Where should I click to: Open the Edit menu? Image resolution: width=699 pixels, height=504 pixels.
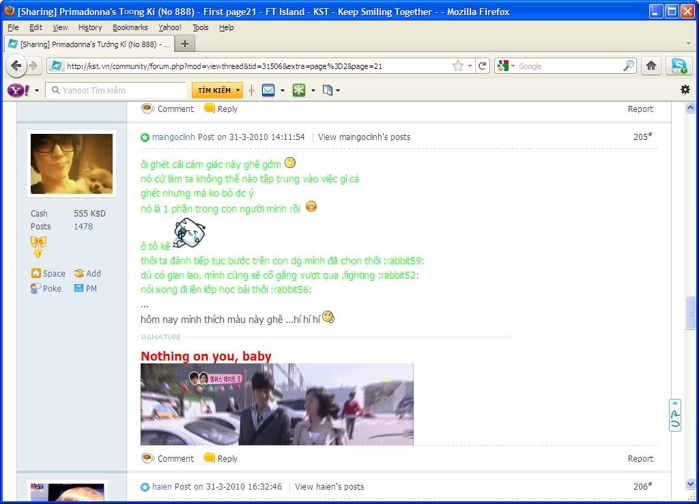point(35,27)
